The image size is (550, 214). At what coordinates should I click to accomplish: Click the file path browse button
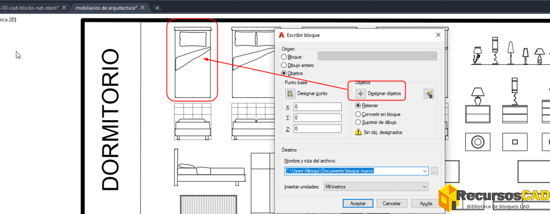pyautogui.click(x=435, y=171)
